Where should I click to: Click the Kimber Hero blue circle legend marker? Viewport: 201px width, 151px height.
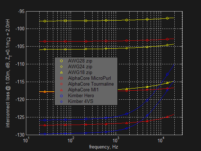[61, 96]
